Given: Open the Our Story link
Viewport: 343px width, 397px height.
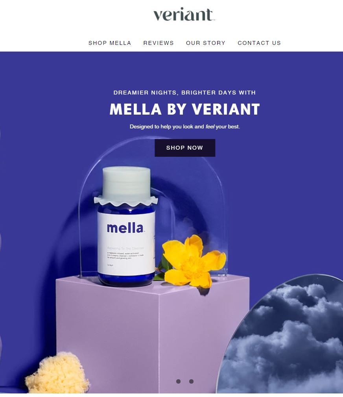Looking at the screenshot, I should tap(206, 43).
